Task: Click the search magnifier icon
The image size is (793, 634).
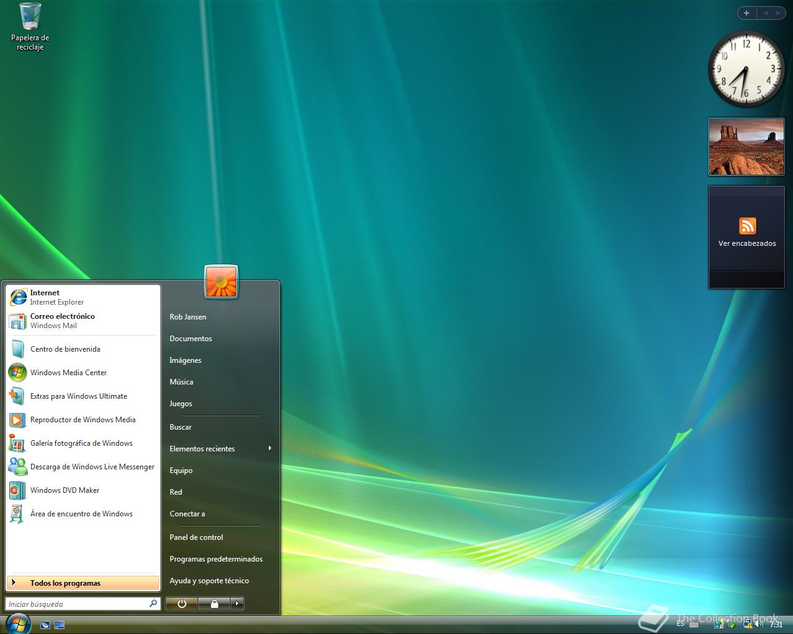Action: pyautogui.click(x=153, y=603)
